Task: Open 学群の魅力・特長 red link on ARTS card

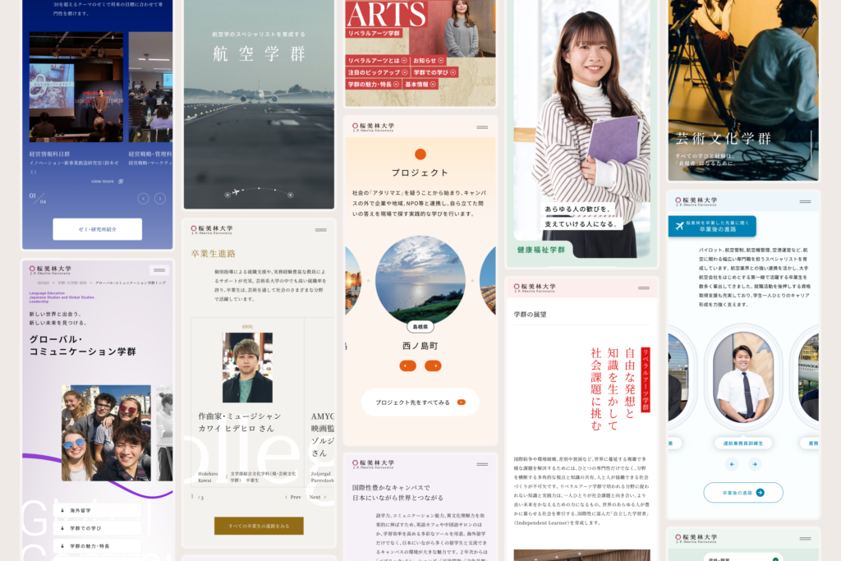Action: pyautogui.click(x=374, y=85)
